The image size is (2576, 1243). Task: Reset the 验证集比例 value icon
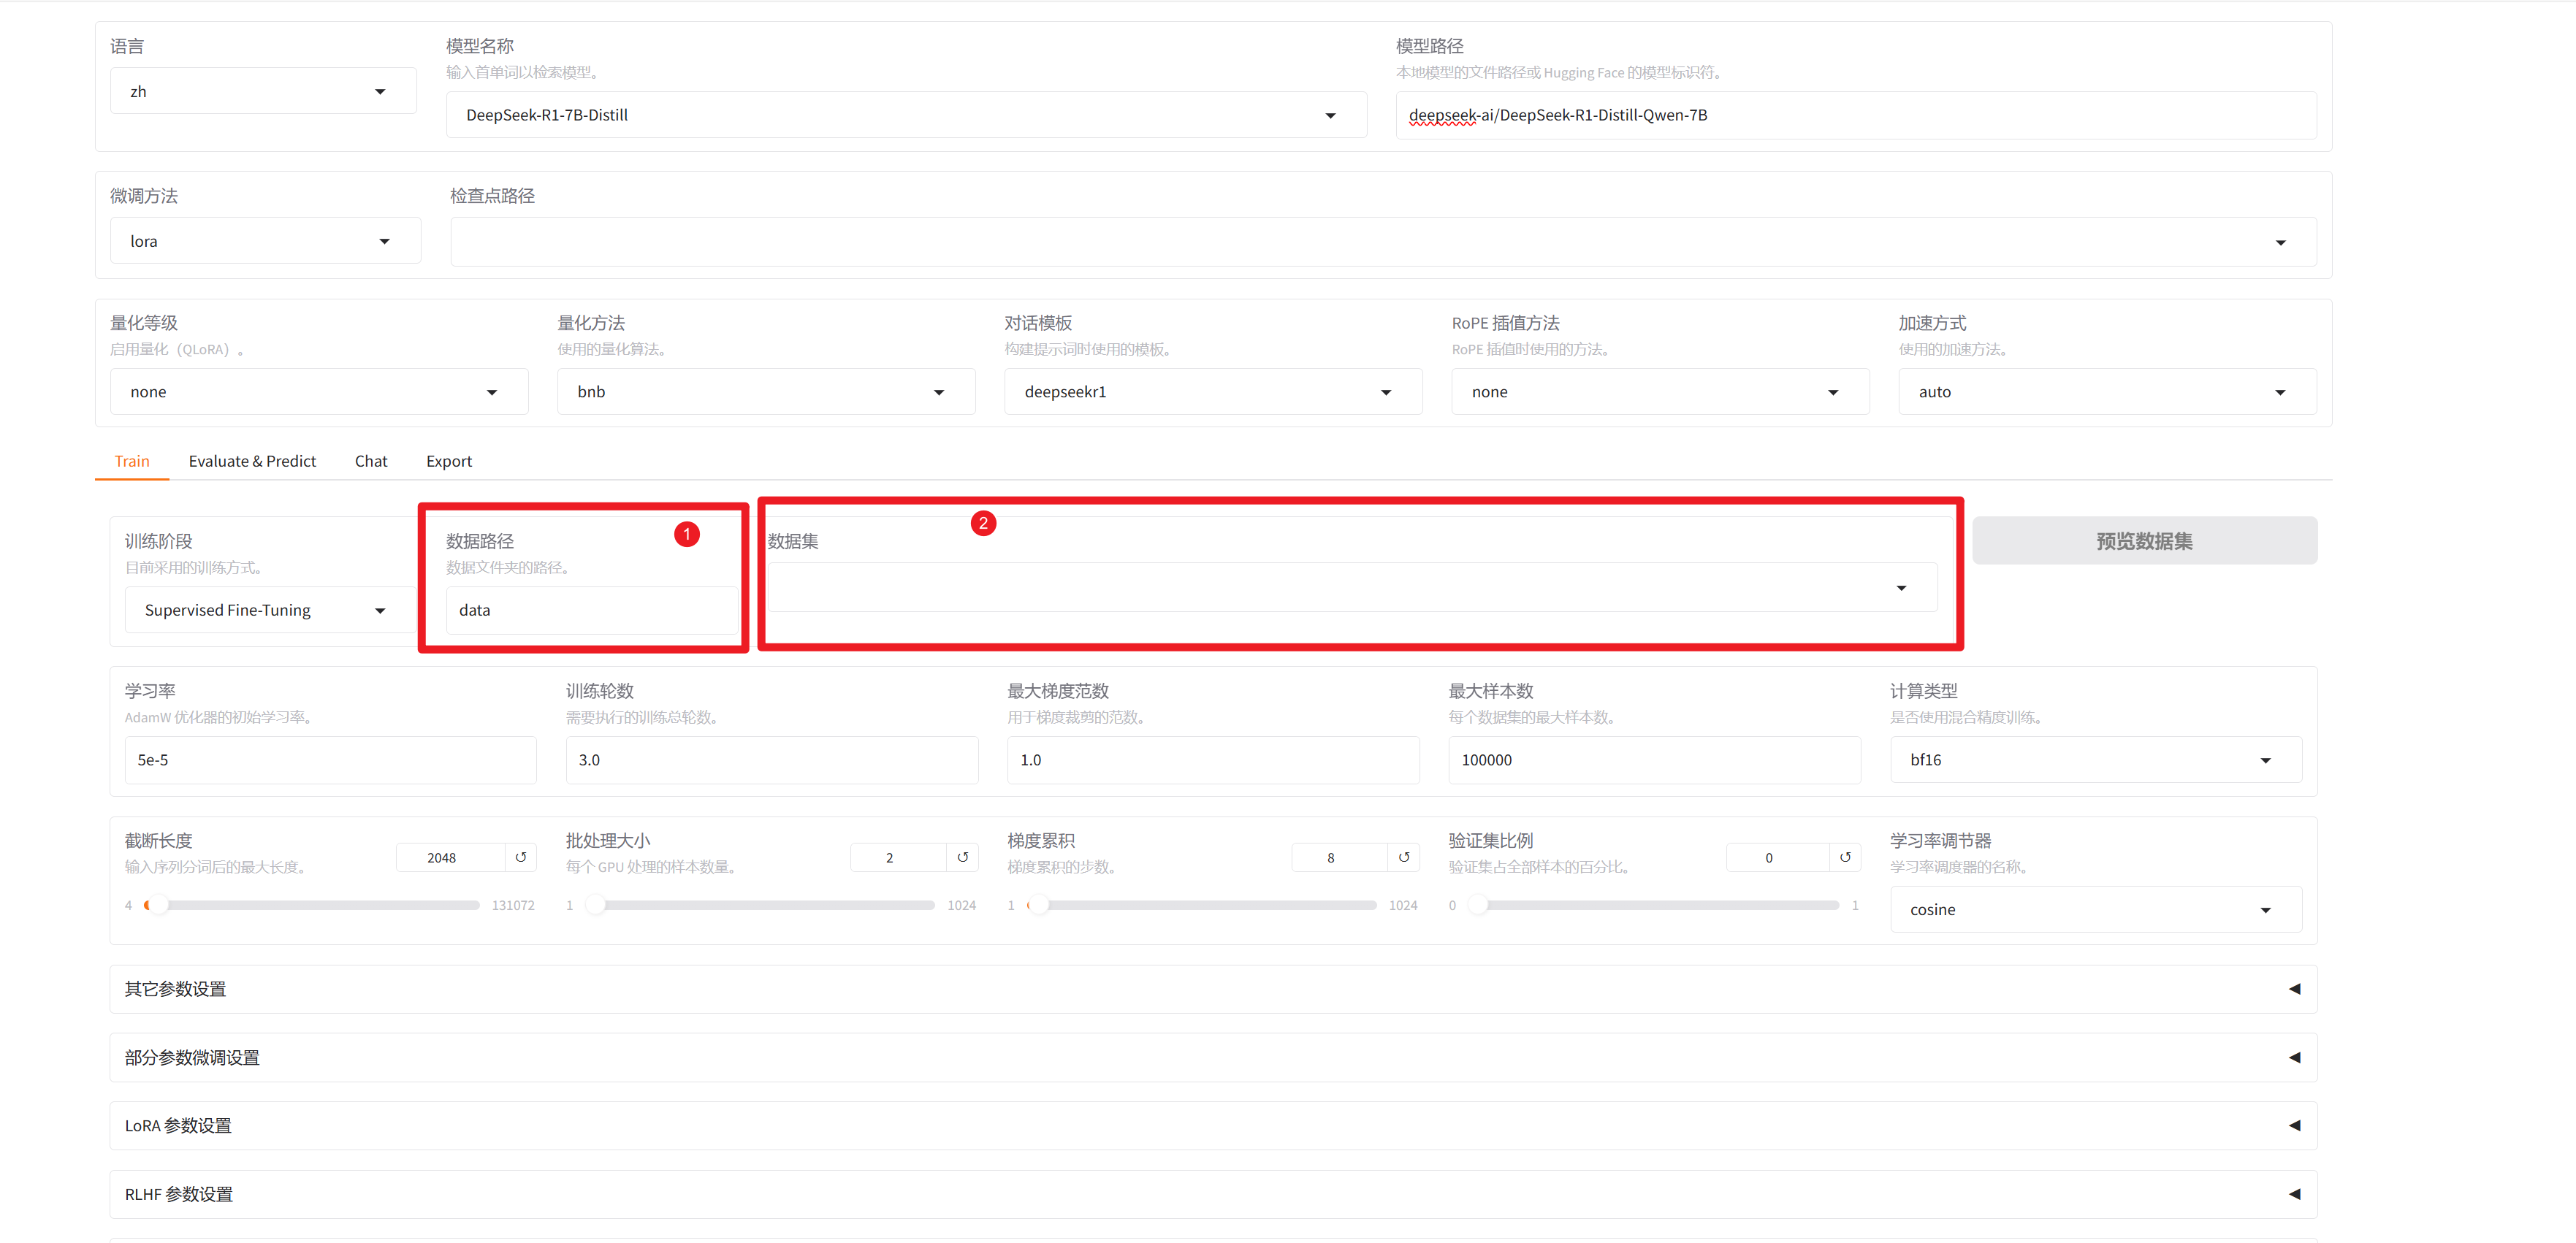point(1844,857)
